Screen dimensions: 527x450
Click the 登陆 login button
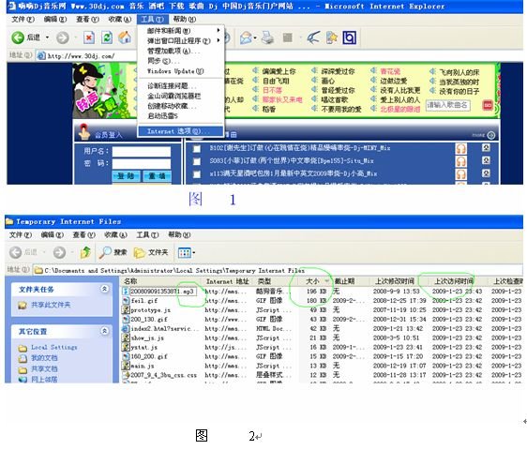pos(126,175)
